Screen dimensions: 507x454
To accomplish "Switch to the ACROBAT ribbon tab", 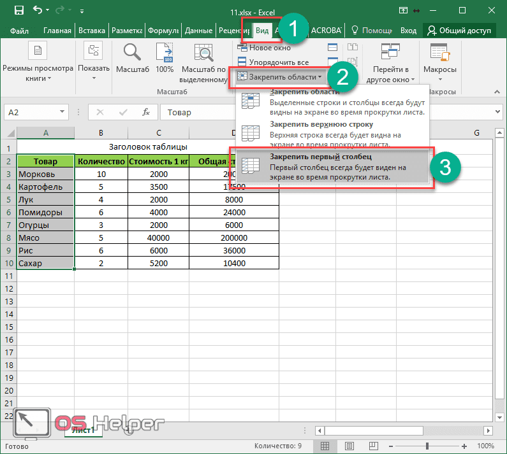I will click(327, 31).
